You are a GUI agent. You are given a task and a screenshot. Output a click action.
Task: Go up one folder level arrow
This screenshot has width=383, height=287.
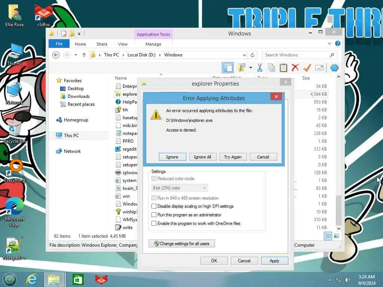coord(84,55)
